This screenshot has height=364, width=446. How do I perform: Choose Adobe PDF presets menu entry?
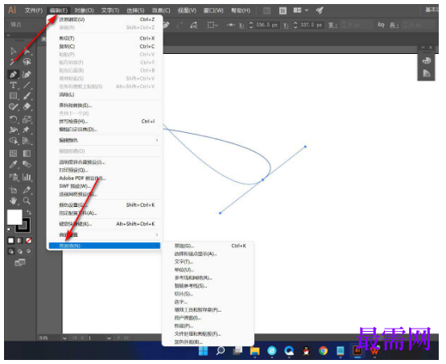point(105,178)
